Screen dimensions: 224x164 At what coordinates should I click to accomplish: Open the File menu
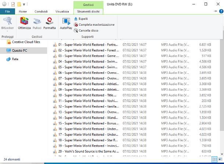click(7, 11)
